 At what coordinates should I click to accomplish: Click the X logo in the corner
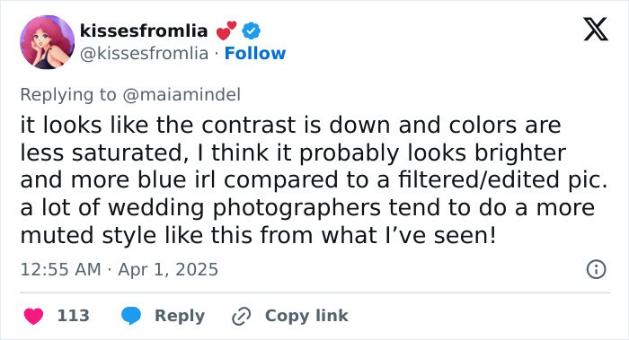coord(596,30)
